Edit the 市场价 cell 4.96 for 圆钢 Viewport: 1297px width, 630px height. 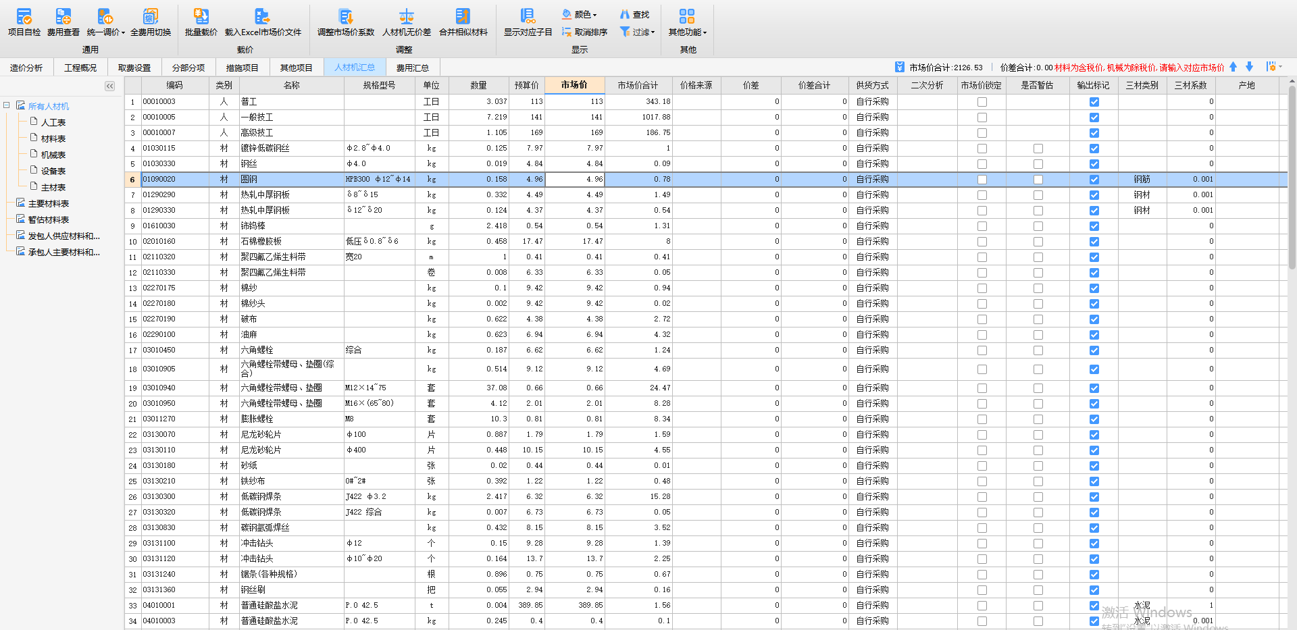click(x=574, y=180)
